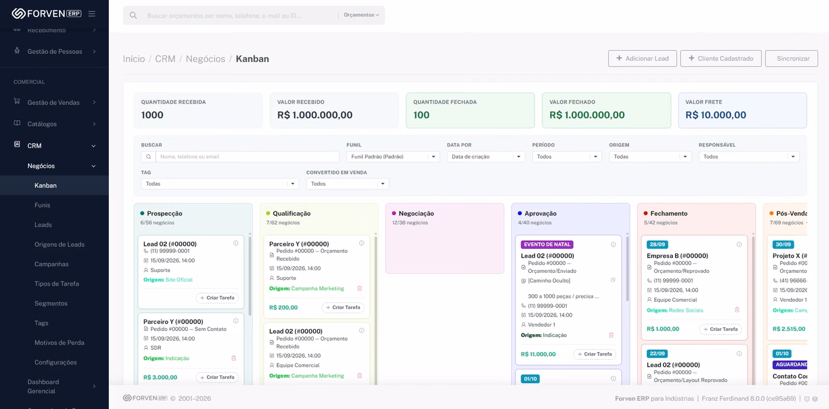
Task: Click the Prospecção column scrollbar
Action: [250, 275]
